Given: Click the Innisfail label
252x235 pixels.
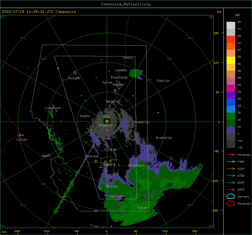Looking at the screenshot, I should tap(113, 101).
